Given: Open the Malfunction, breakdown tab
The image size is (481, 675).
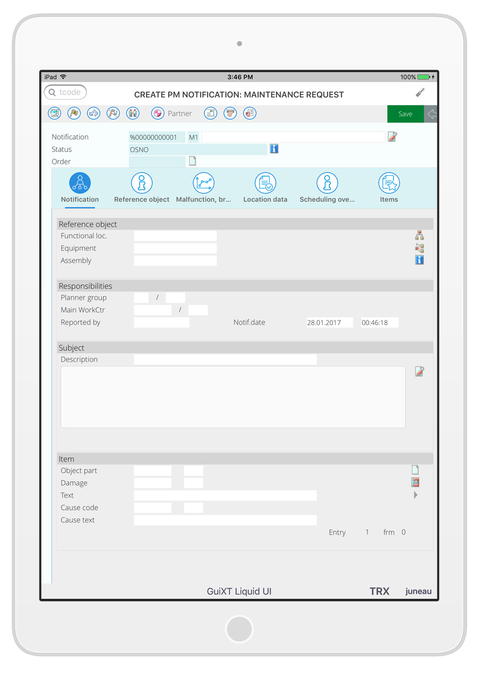Looking at the screenshot, I should pyautogui.click(x=203, y=187).
